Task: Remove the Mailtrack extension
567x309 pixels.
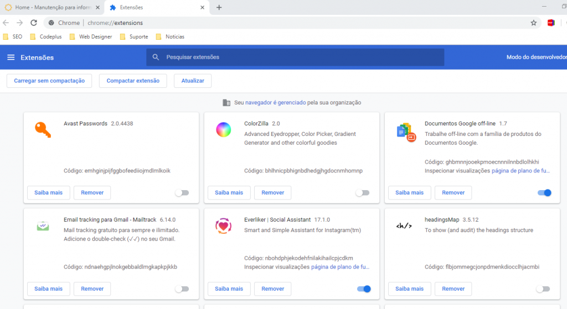Action: (92, 289)
